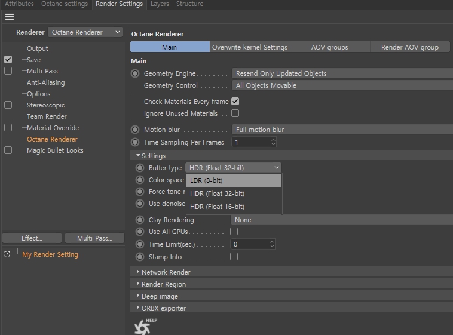453x335 pixels.
Task: Click the Motion blur animation dot
Action: click(x=135, y=130)
